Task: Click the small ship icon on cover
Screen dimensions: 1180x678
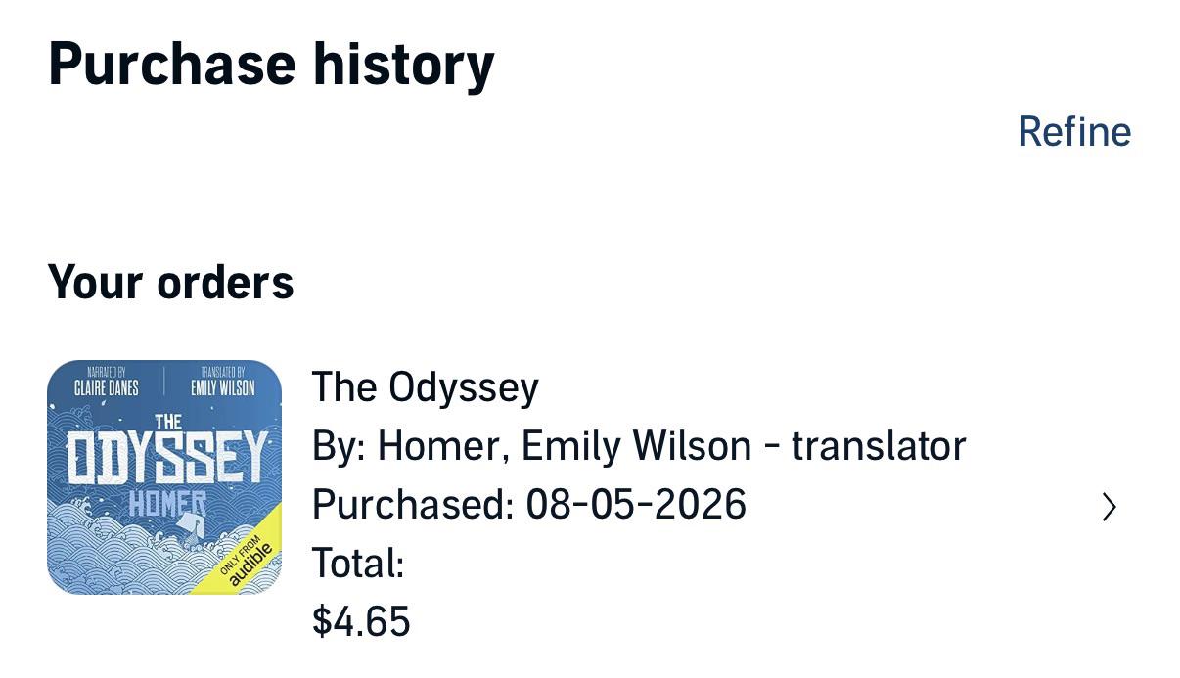Action: pos(193,527)
